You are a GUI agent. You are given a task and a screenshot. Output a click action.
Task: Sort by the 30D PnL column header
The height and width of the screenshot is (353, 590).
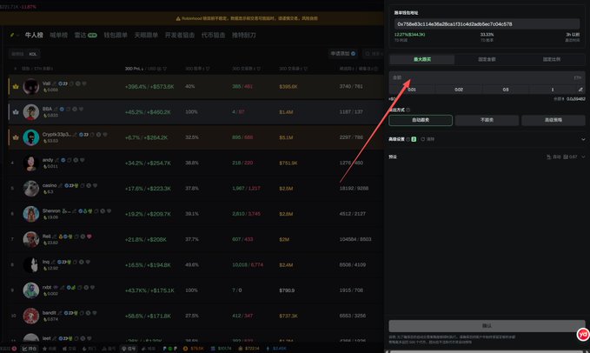pyautogui.click(x=135, y=69)
